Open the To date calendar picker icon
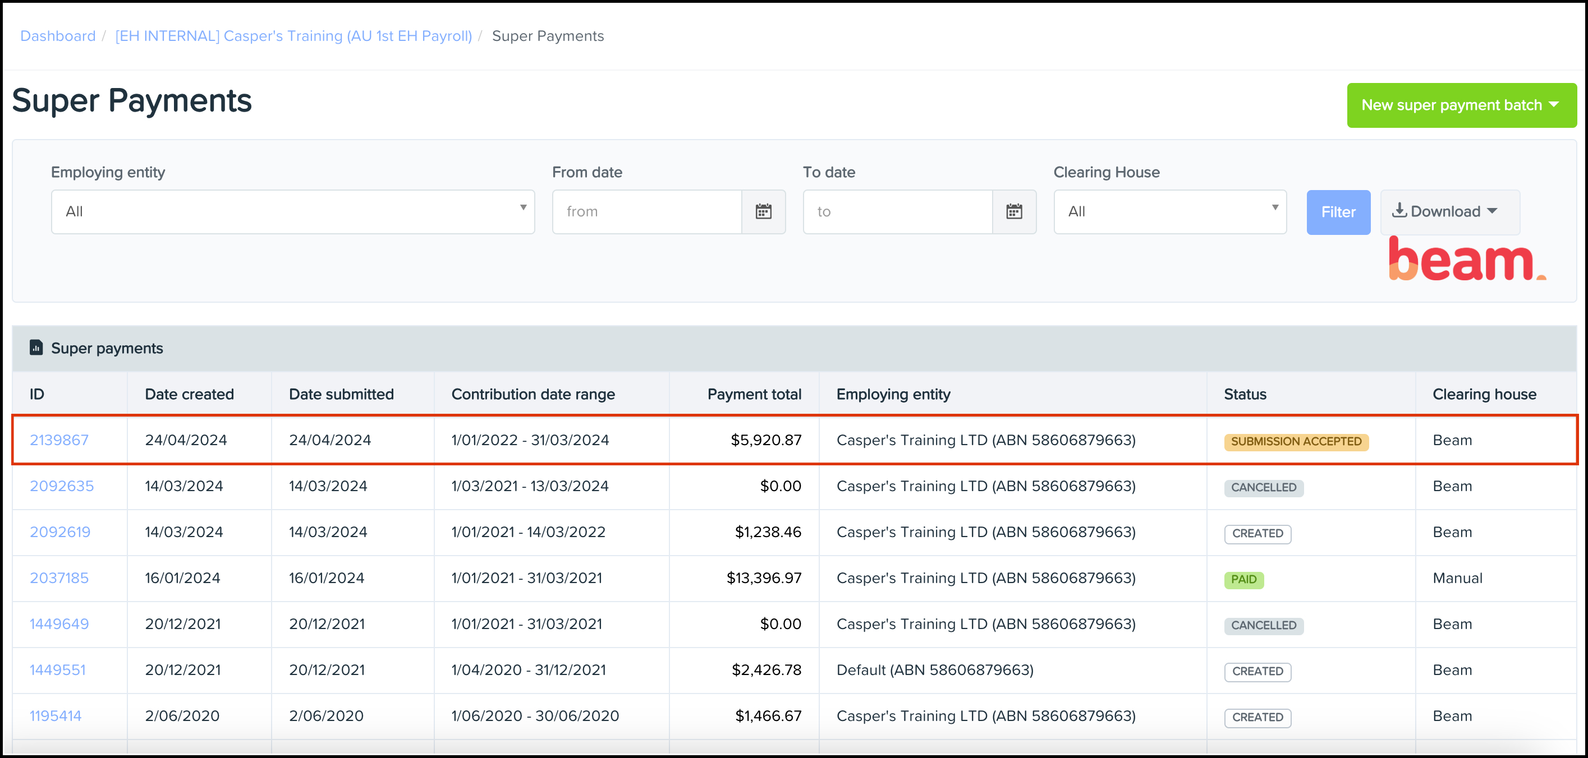 point(1014,212)
